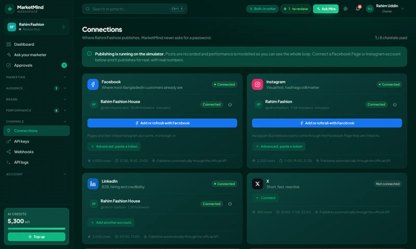Connect the X channel

click(x=265, y=198)
